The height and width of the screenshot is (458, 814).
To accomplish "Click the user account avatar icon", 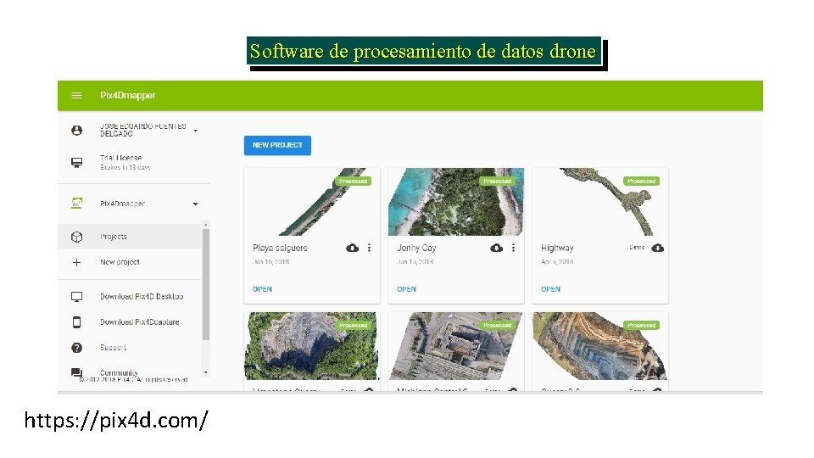I will [77, 131].
